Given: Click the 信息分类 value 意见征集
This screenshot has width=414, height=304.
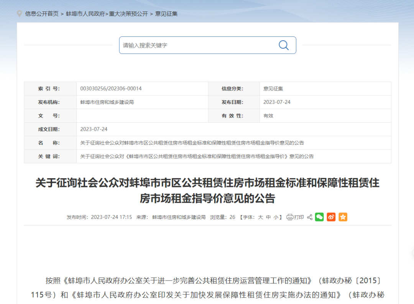Looking at the screenshot, I should pos(273,89).
